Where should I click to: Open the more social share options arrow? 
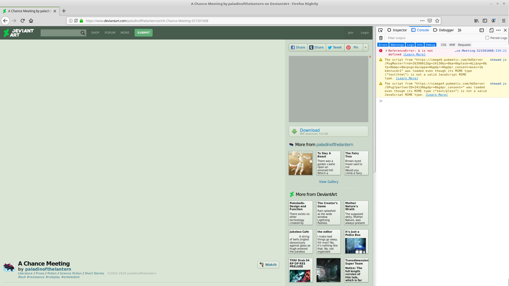pos(365,47)
